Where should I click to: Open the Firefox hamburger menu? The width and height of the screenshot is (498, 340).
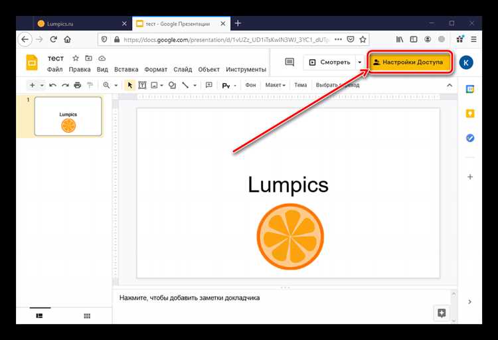pyautogui.click(x=473, y=39)
